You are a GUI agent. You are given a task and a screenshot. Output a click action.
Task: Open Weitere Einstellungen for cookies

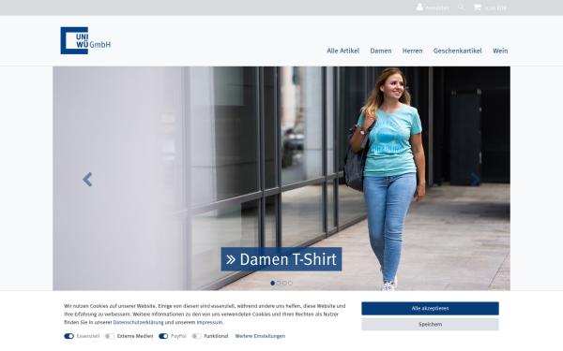(x=260, y=336)
